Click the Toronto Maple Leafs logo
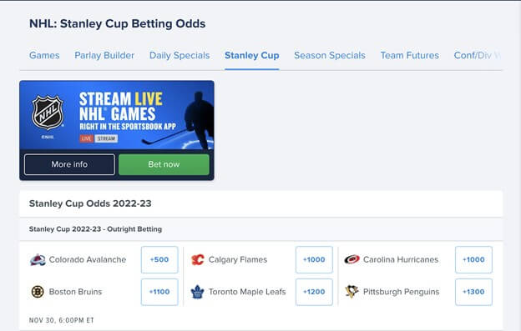This screenshot has height=331, width=521. tap(197, 292)
